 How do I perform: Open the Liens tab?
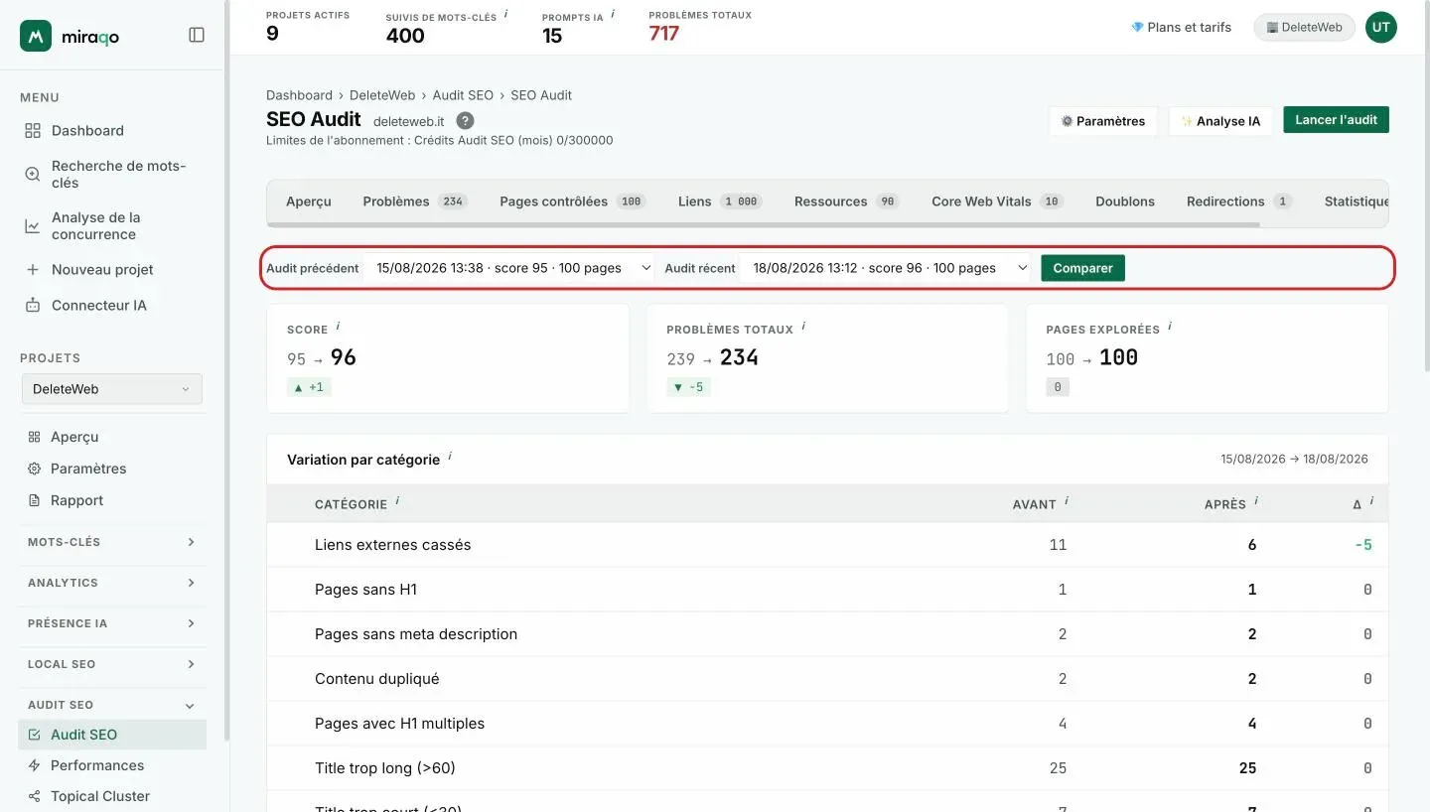click(x=722, y=202)
